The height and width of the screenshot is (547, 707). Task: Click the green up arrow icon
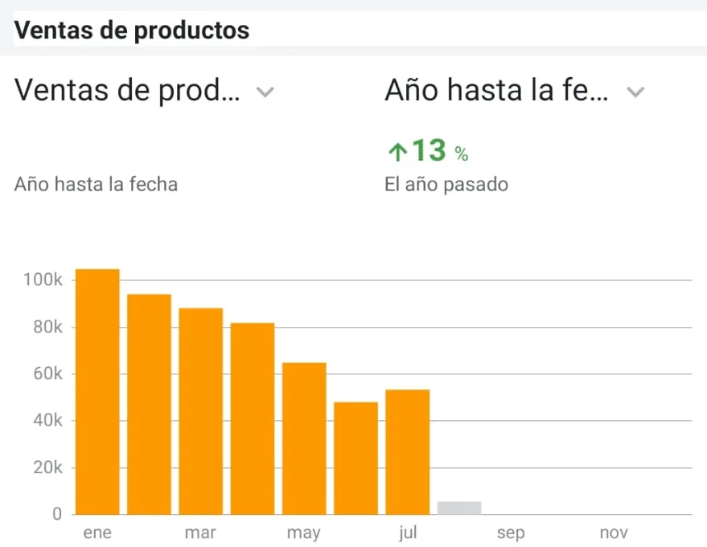397,152
